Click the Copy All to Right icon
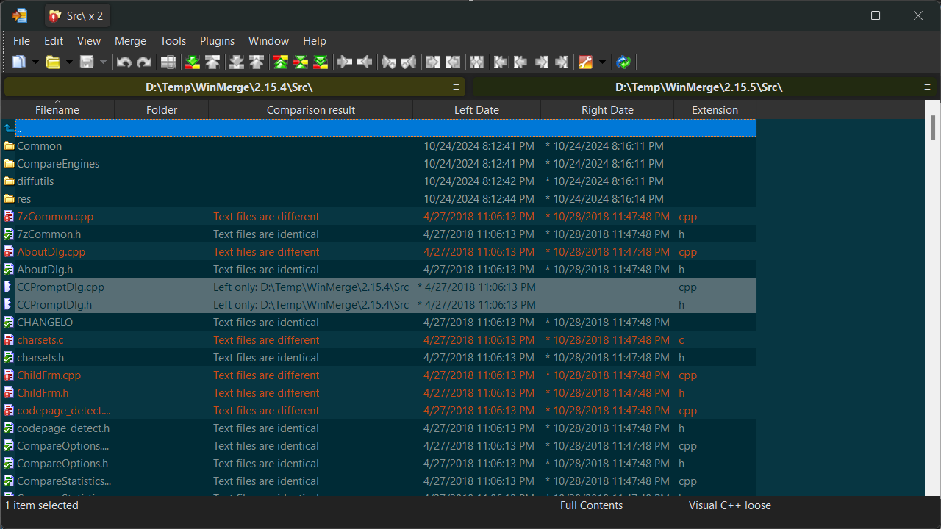 [433, 62]
